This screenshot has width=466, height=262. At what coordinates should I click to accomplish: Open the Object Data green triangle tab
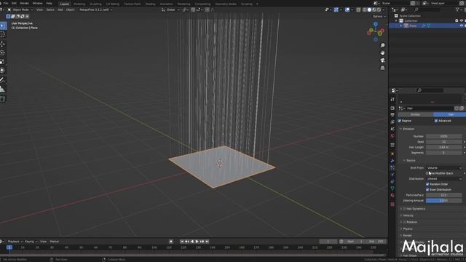392,188
